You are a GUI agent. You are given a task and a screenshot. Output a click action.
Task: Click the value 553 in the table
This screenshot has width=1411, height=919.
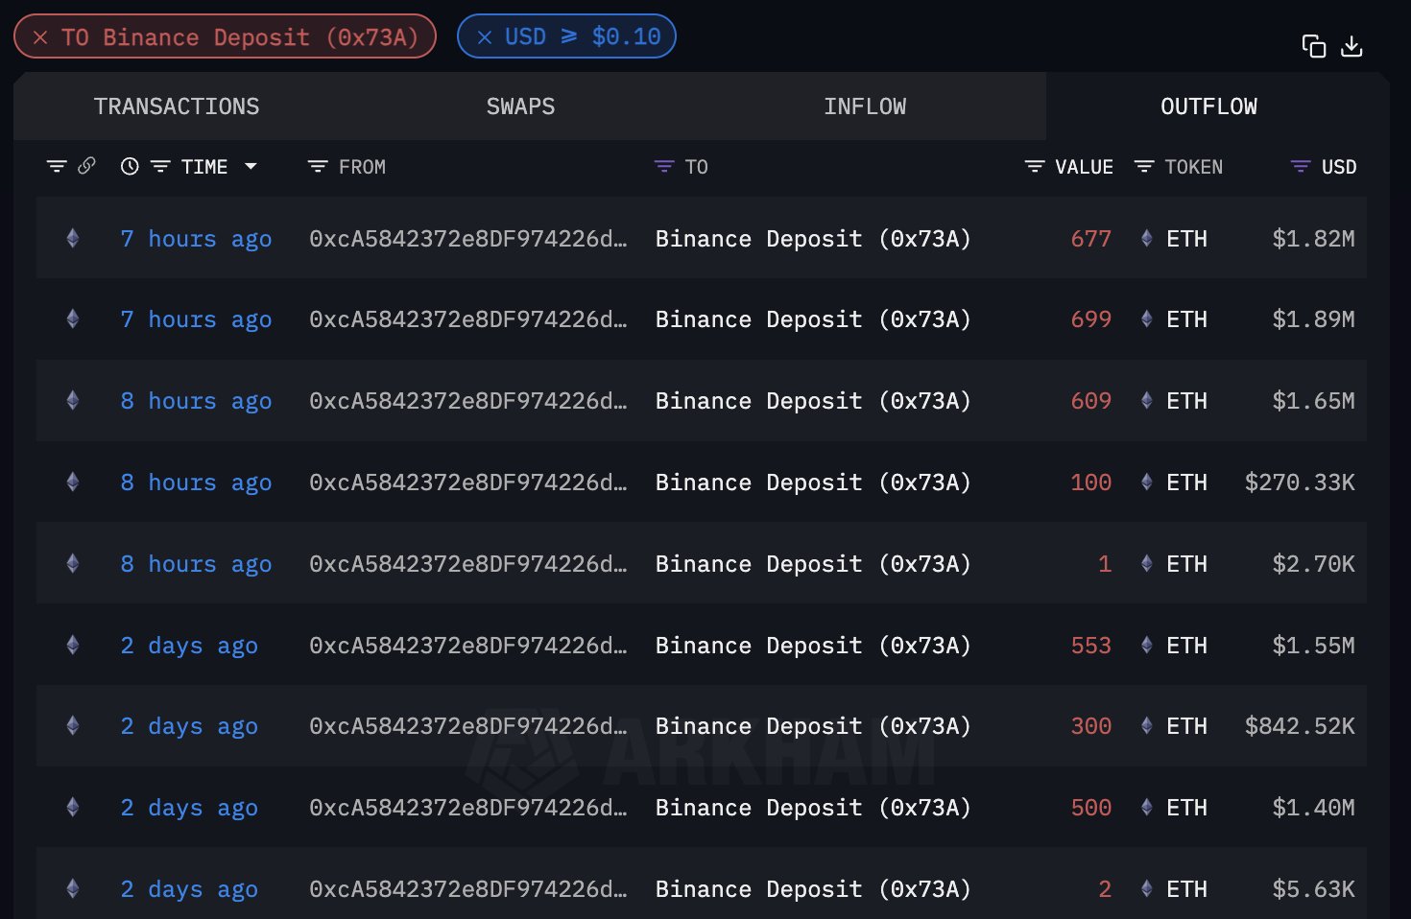pyautogui.click(x=1091, y=646)
